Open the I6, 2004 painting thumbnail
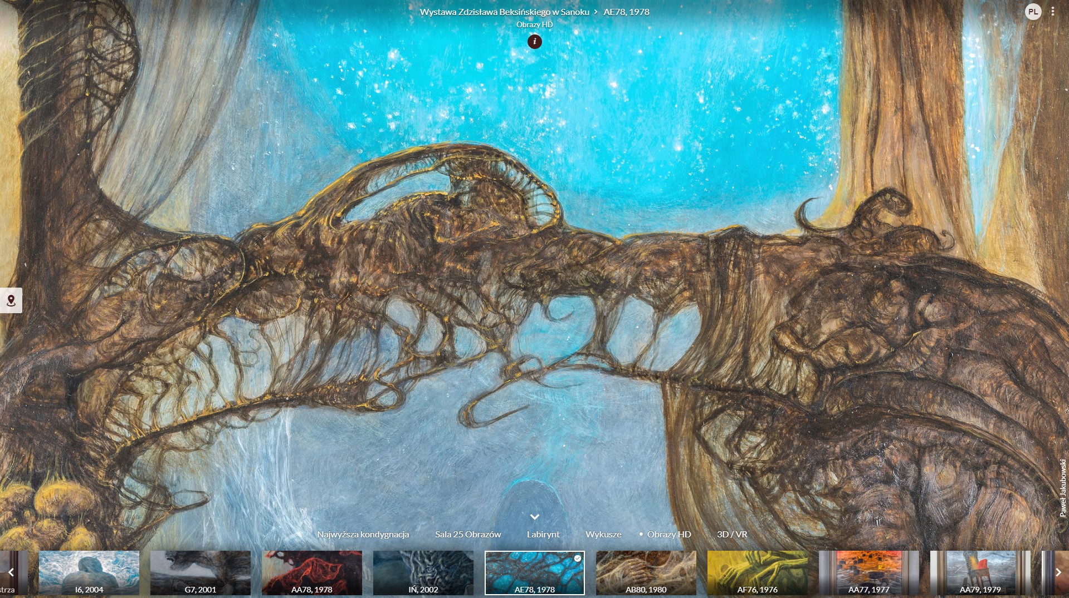Screen dimensions: 1069x598 point(89,572)
